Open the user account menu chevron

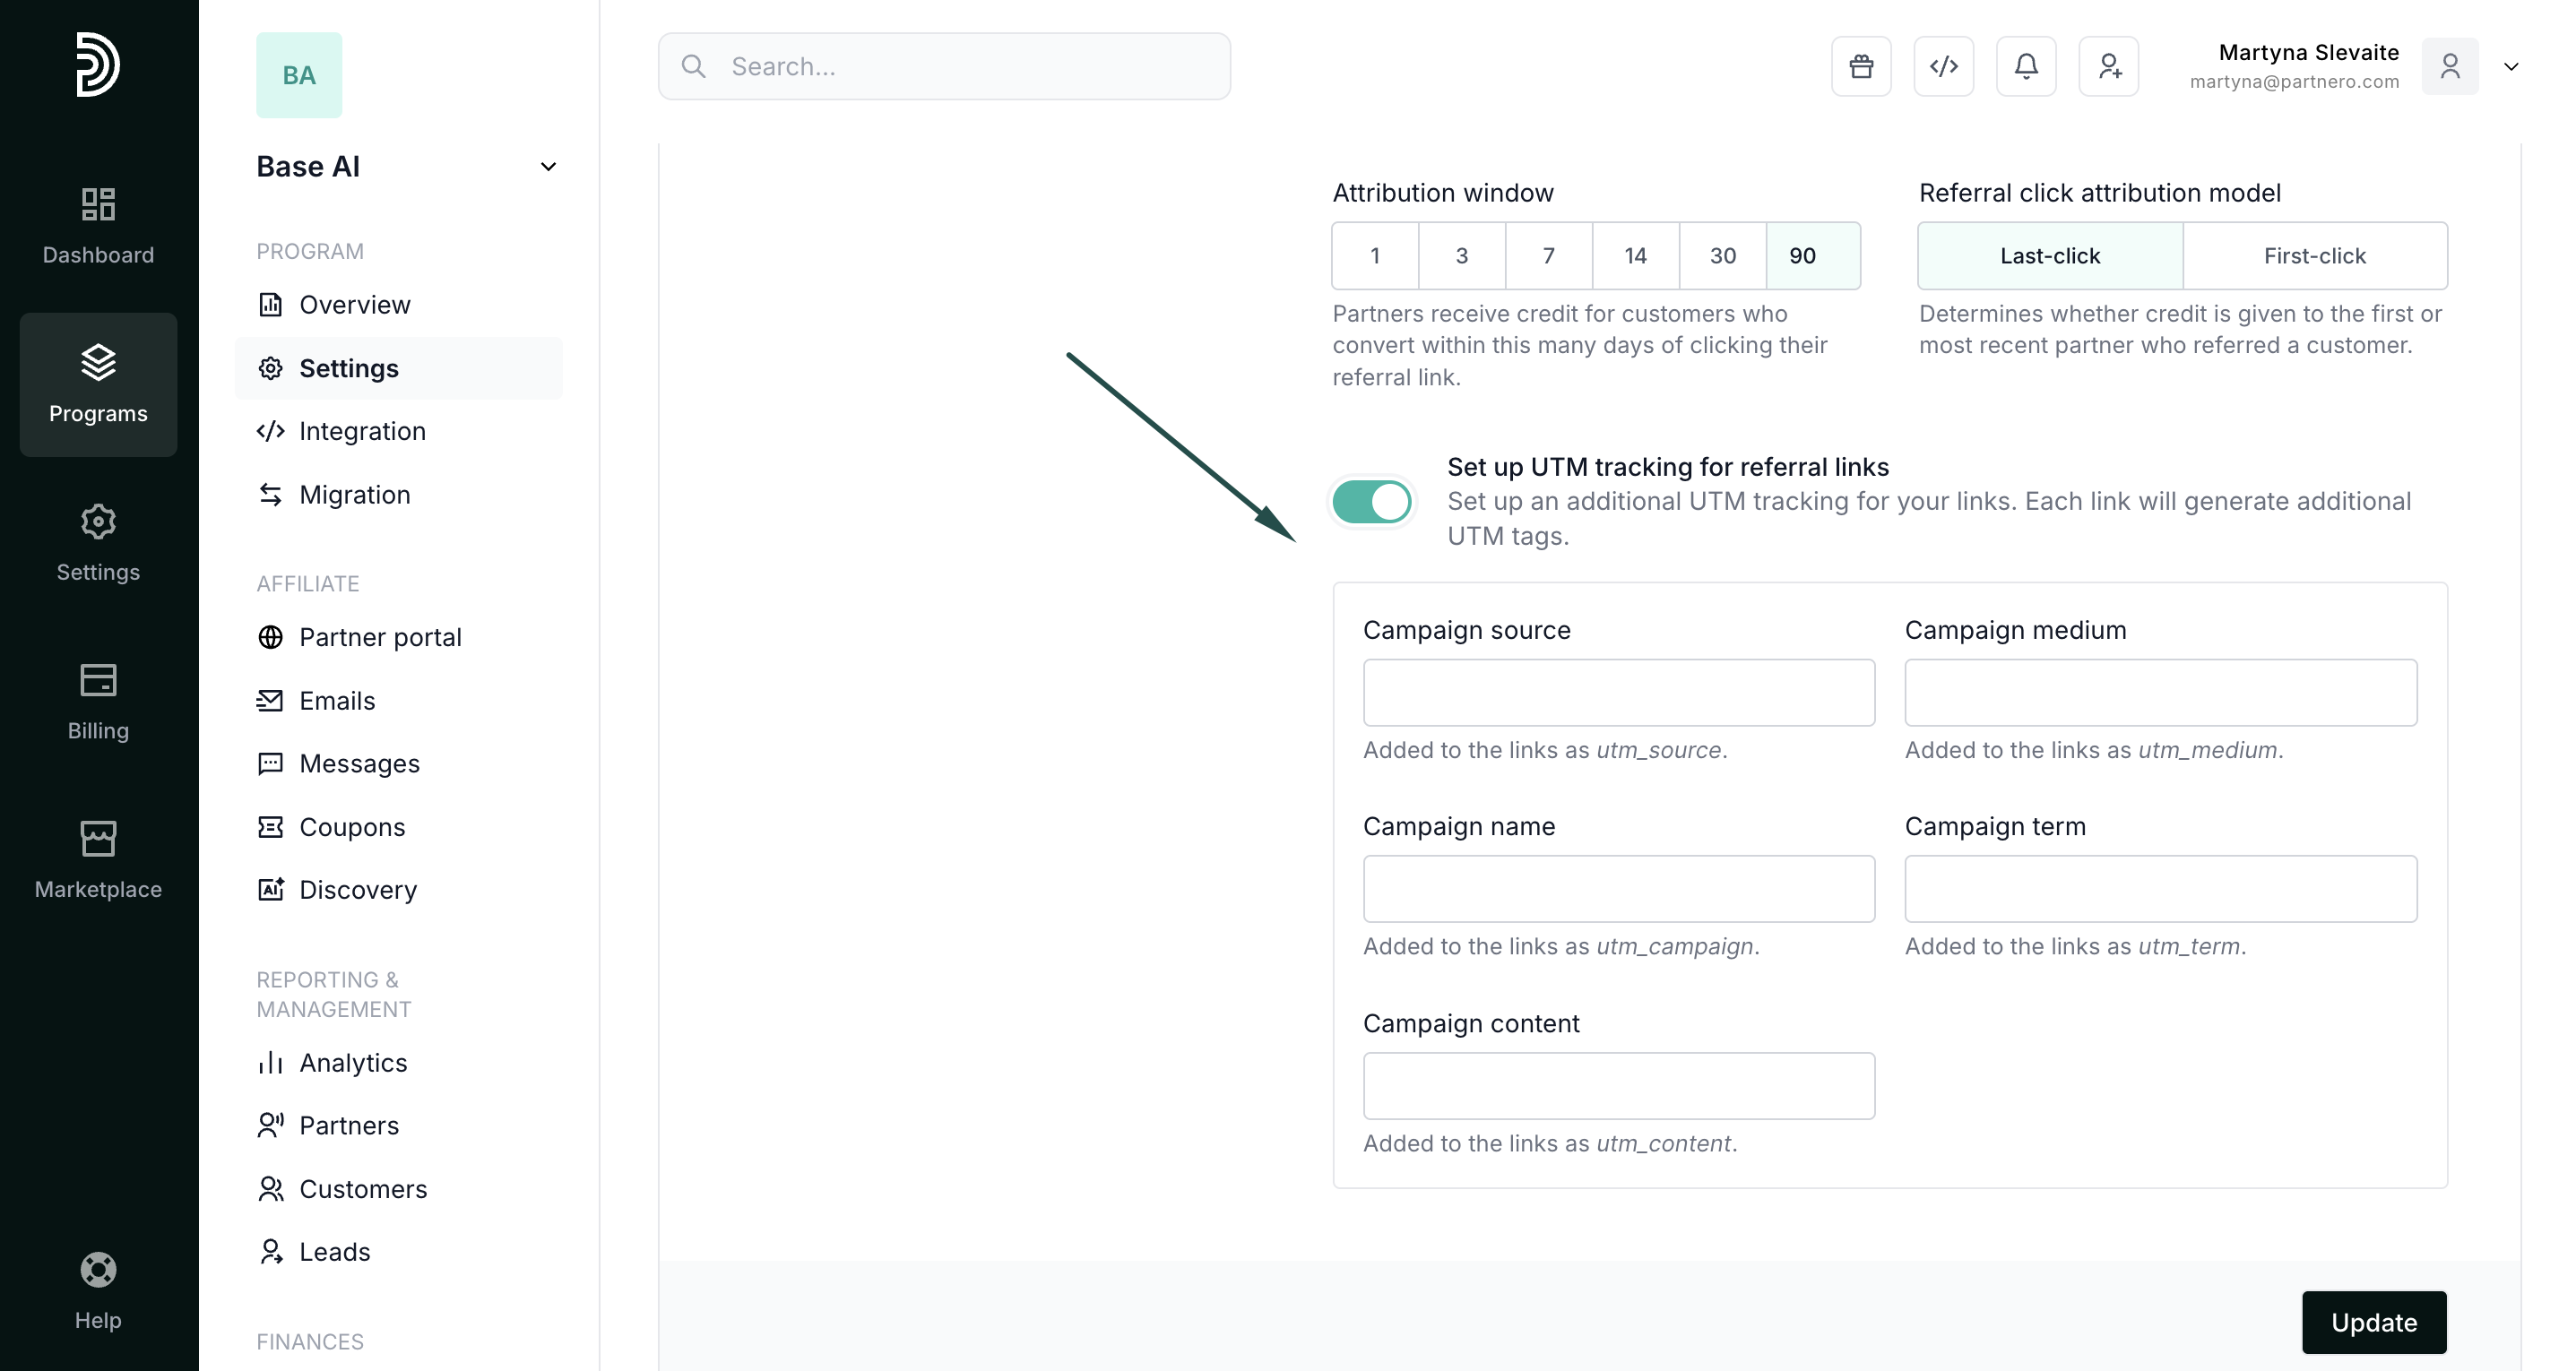point(2510,67)
